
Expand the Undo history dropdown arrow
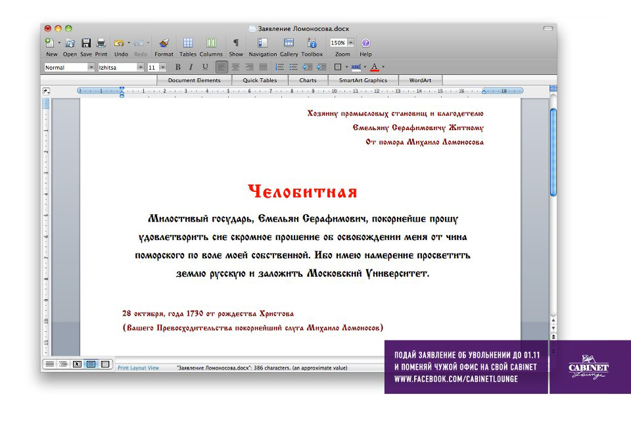point(129,43)
